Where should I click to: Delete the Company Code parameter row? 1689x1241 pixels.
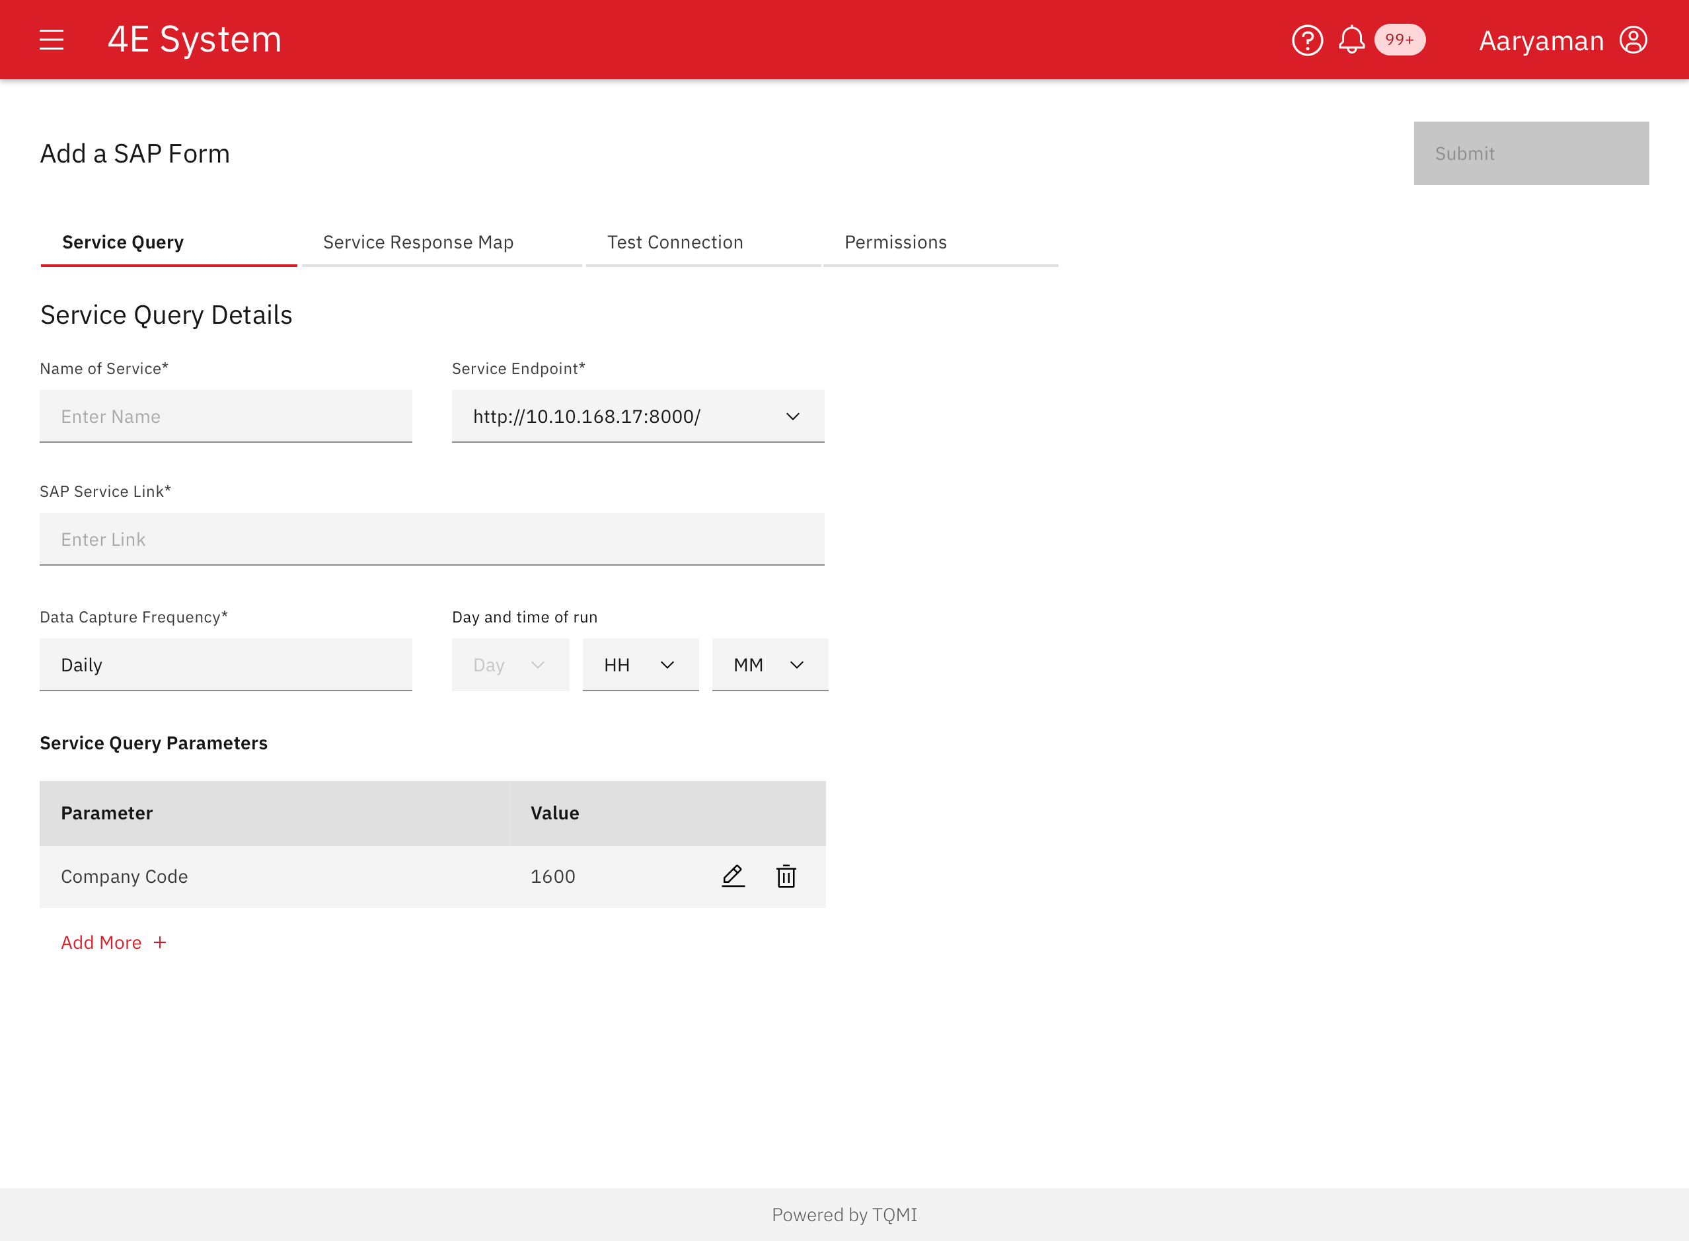point(786,876)
